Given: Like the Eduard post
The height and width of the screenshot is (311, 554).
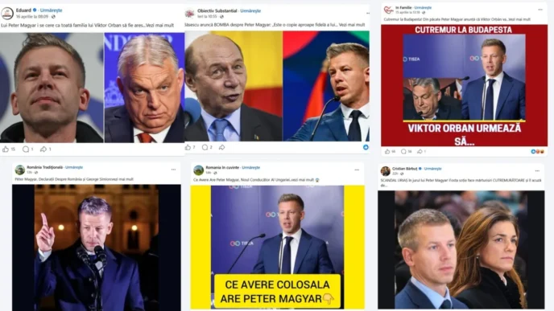Looking at the screenshot, I should coord(6,149).
